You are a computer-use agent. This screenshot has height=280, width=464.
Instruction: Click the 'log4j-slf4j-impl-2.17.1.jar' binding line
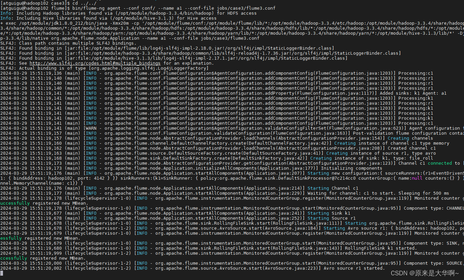[174, 58]
